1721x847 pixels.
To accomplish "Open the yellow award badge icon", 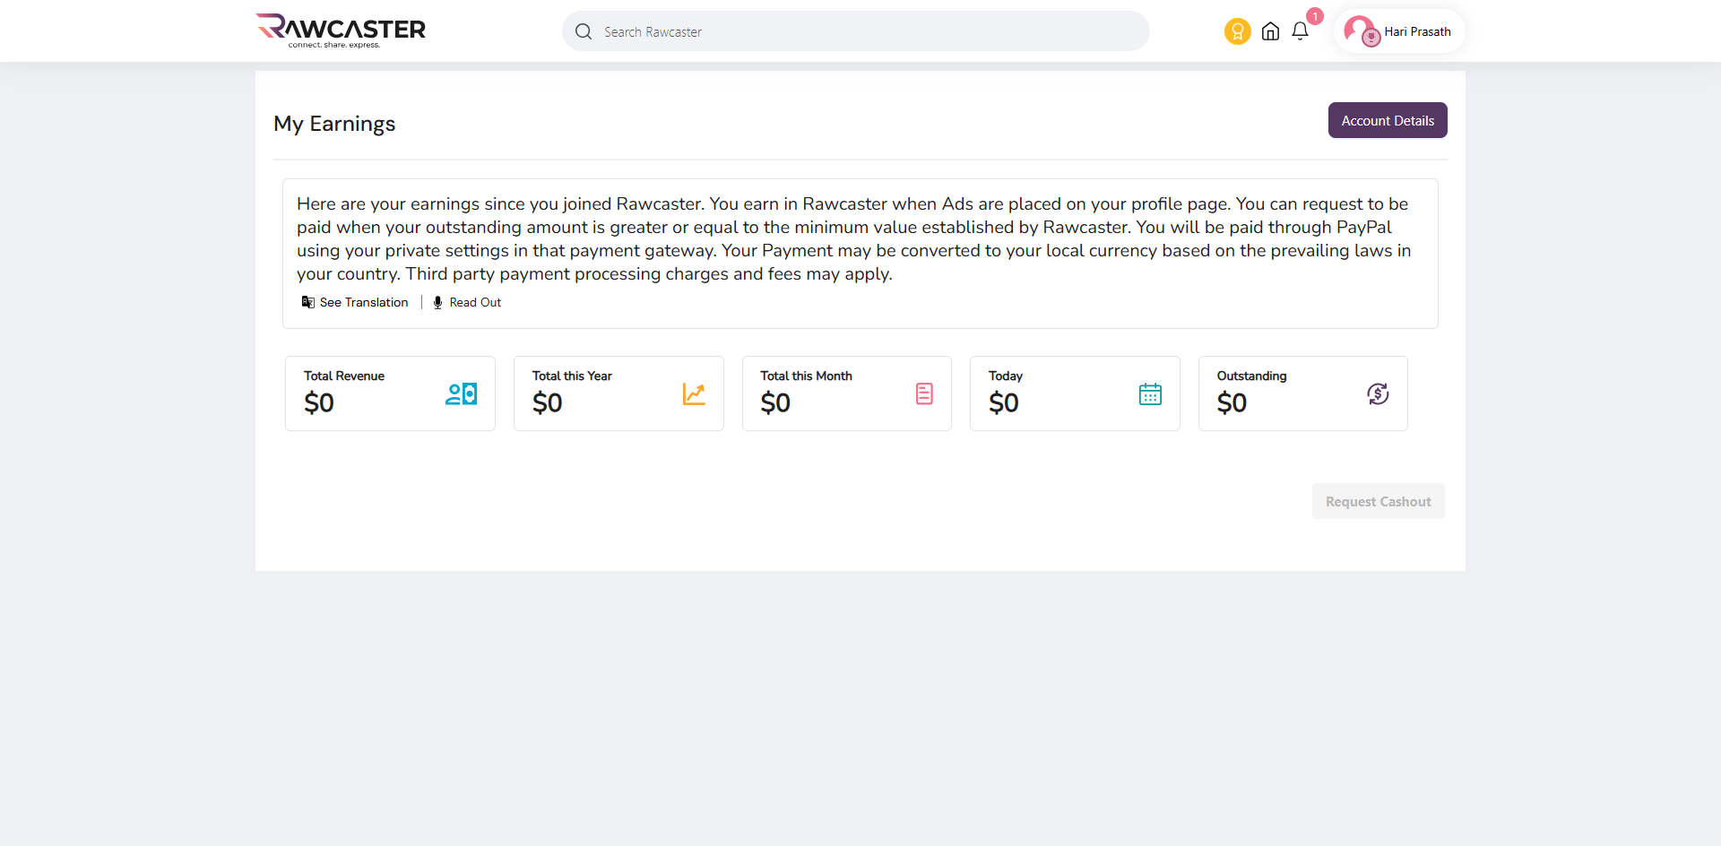I will click(x=1237, y=31).
